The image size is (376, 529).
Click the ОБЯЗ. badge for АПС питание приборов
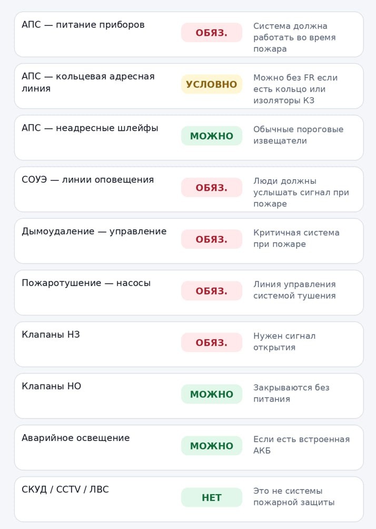(212, 33)
